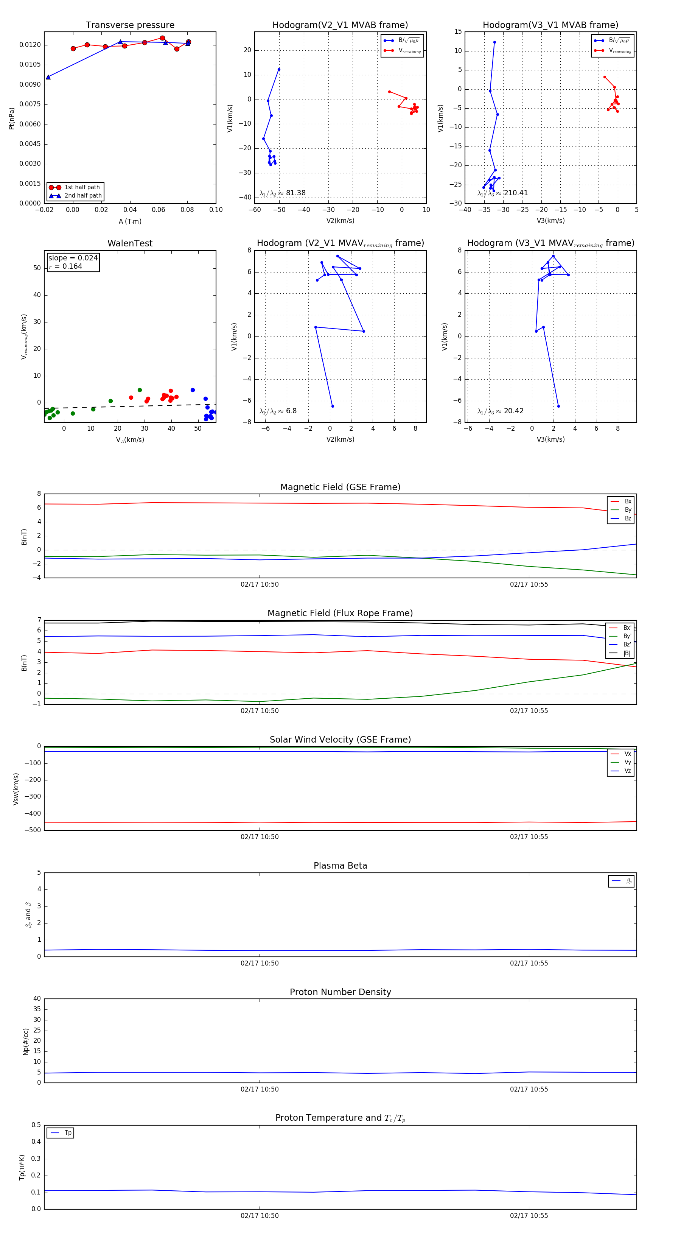Click the 'Vx' legend entry
681x1249 pixels.
coord(621,754)
